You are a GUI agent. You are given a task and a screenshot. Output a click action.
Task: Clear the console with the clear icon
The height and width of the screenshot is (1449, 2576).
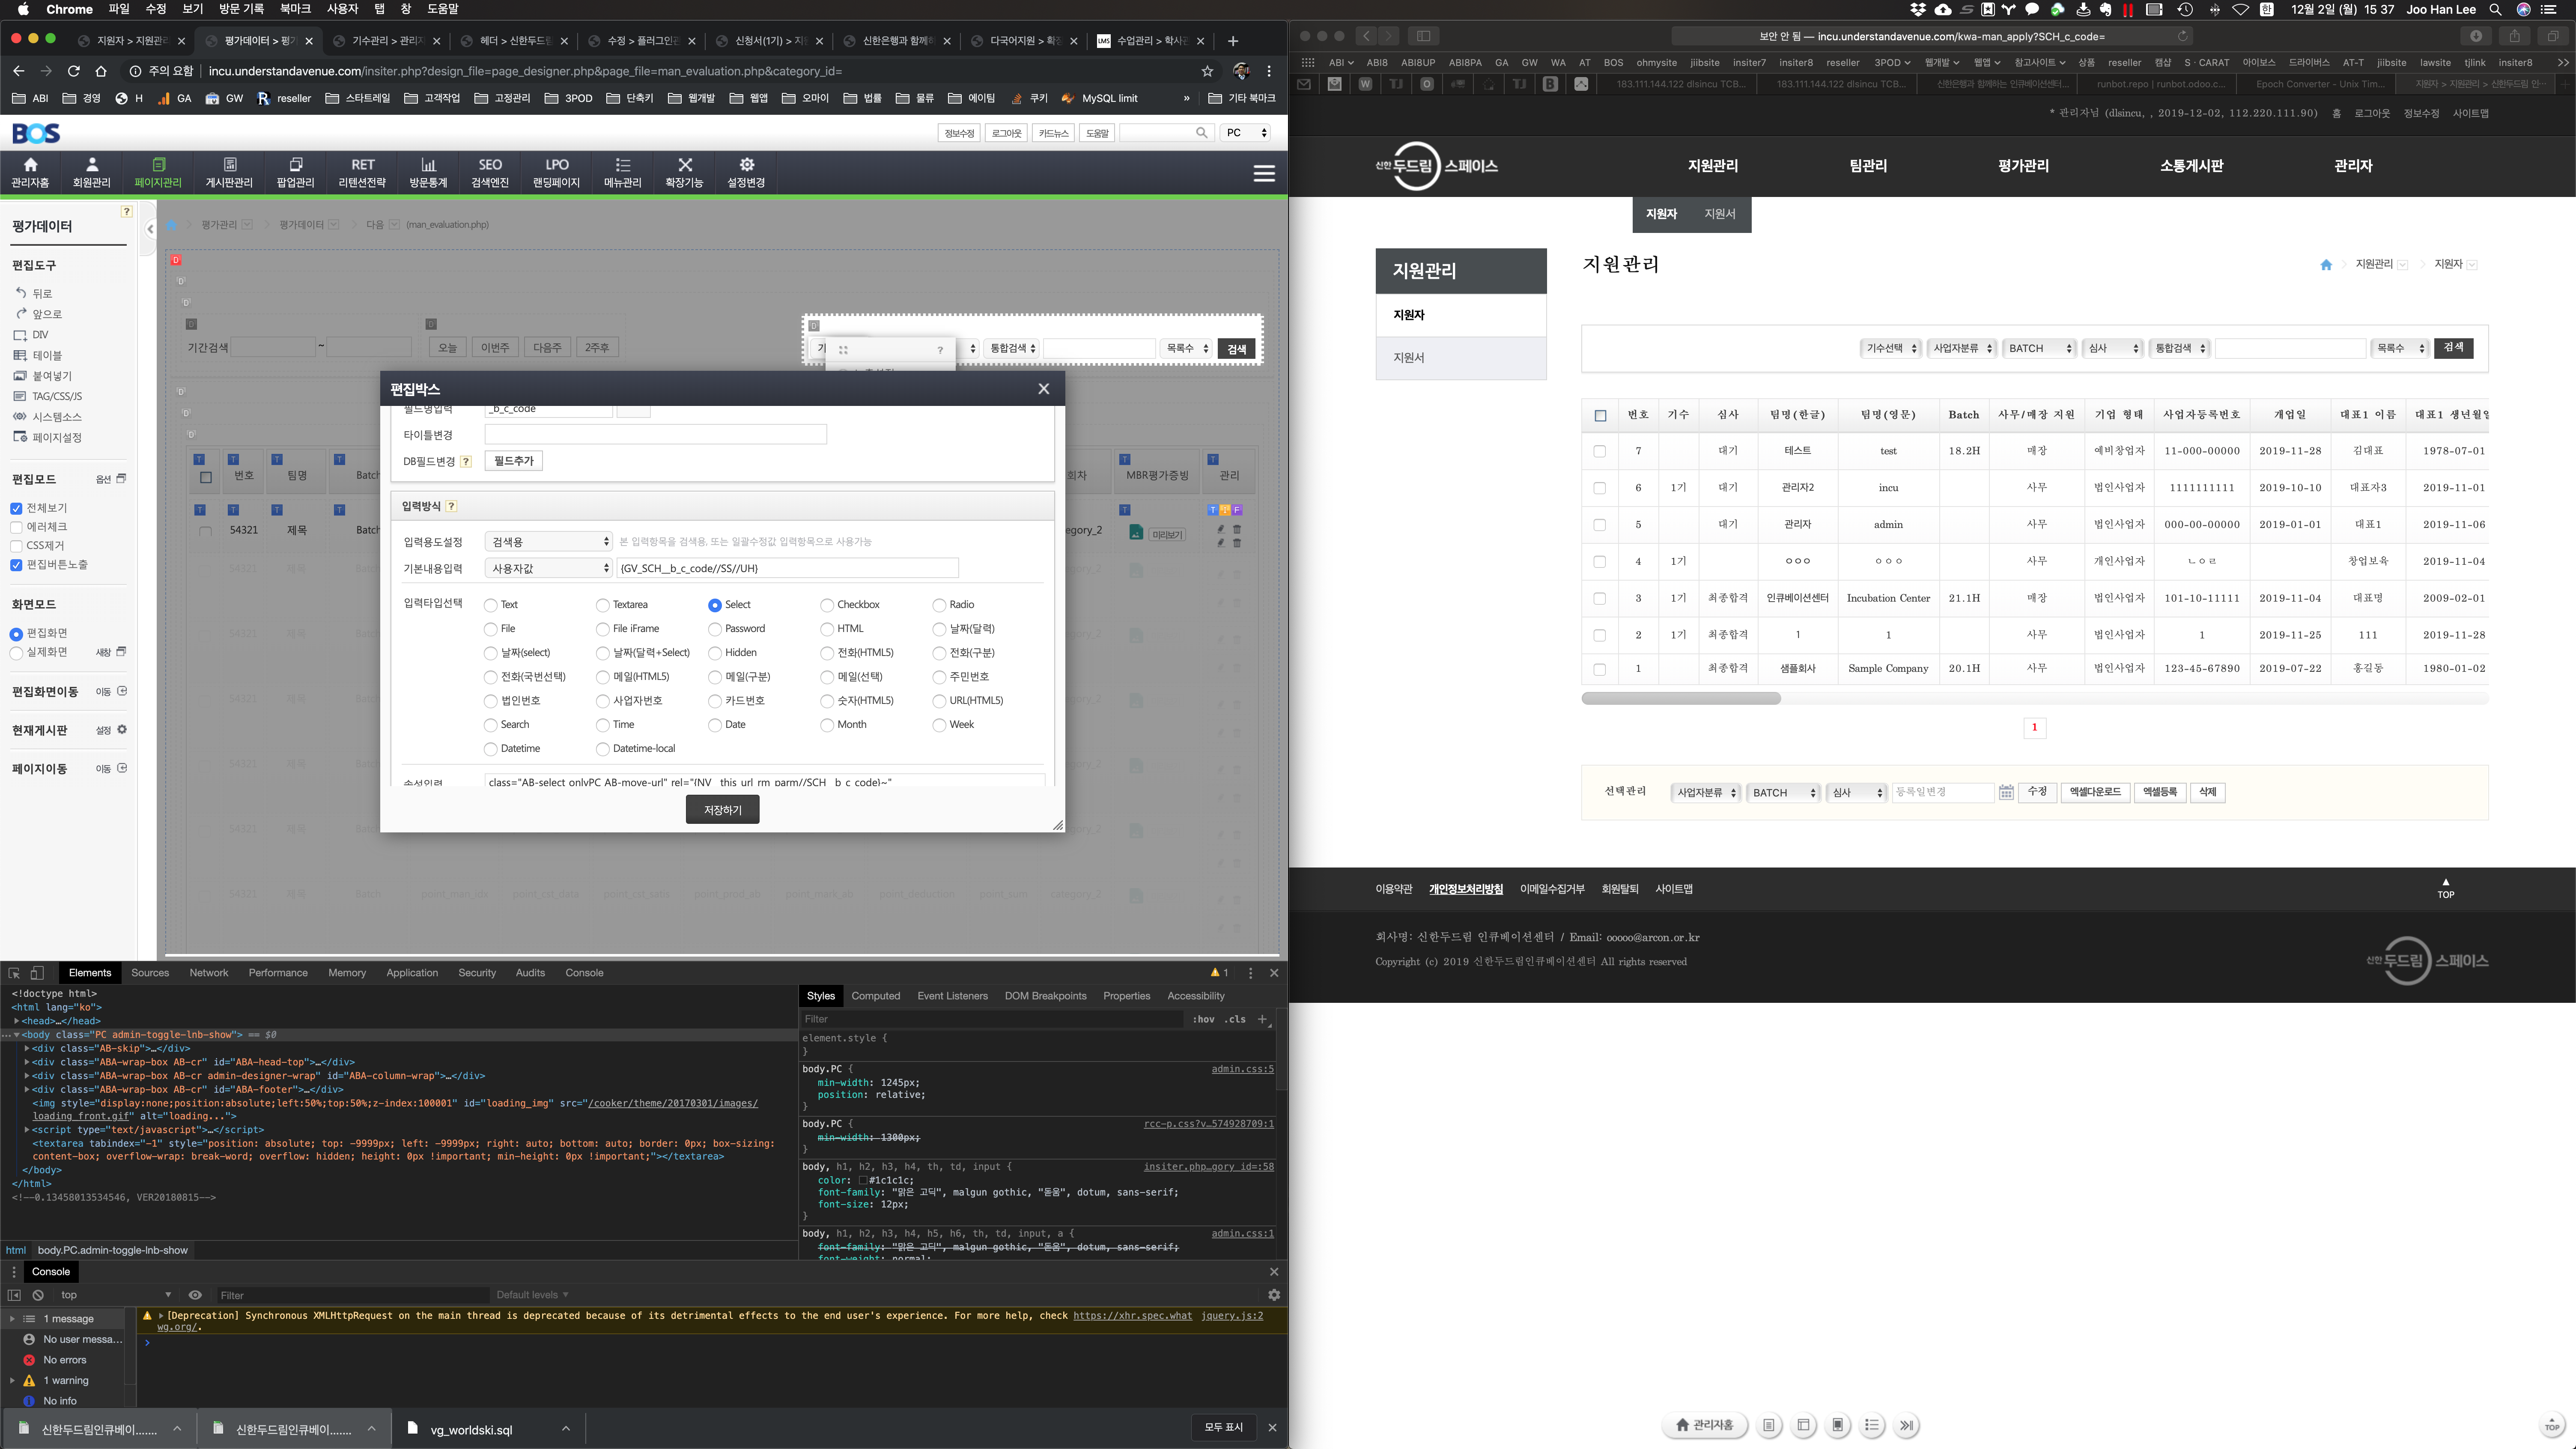38,1295
